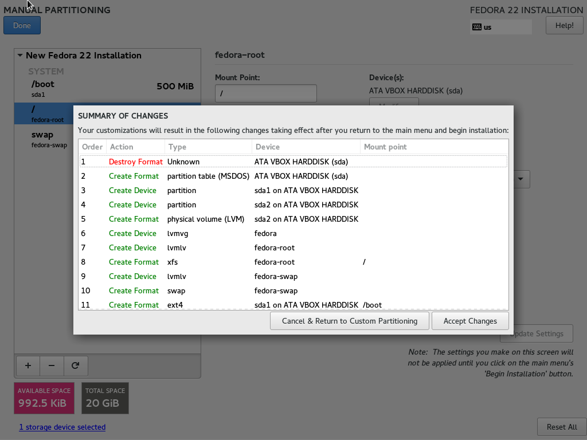Click the Mount Point text field
The height and width of the screenshot is (440, 587).
coord(265,93)
